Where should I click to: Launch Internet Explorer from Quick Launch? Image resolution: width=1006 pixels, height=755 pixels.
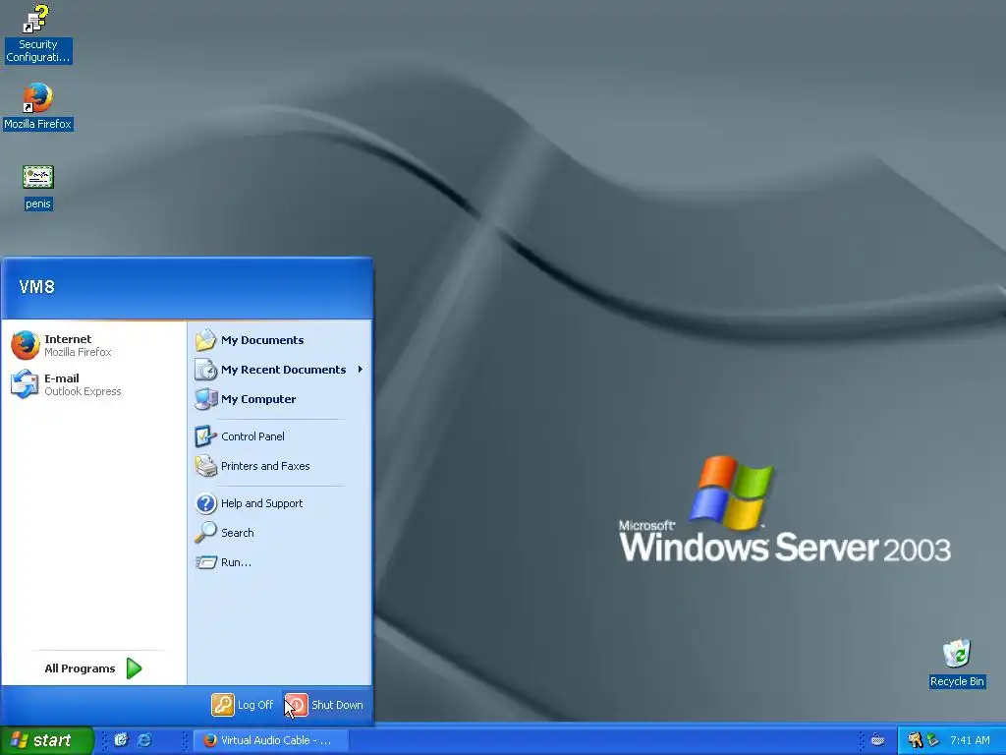(x=145, y=740)
